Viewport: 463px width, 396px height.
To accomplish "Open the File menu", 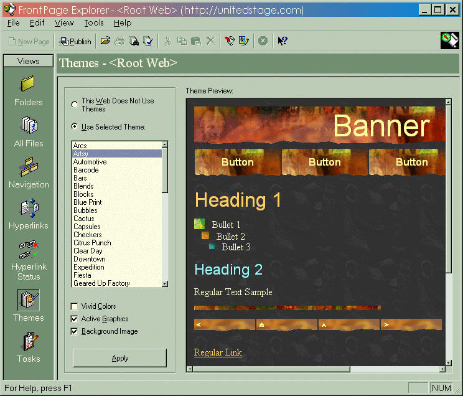I will [13, 23].
